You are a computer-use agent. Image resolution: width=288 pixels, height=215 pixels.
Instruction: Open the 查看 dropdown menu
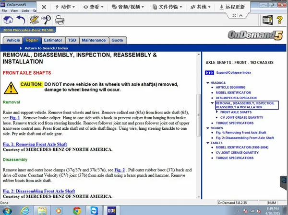pyautogui.click(x=93, y=7)
